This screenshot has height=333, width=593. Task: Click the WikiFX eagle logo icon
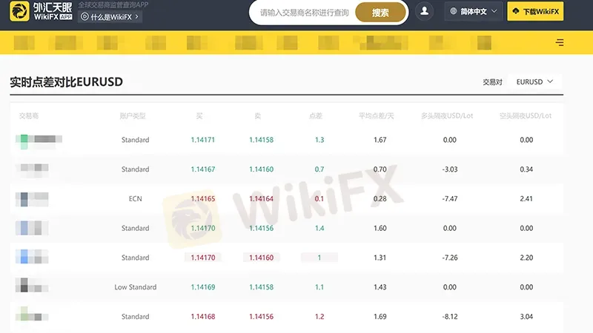pos(19,11)
